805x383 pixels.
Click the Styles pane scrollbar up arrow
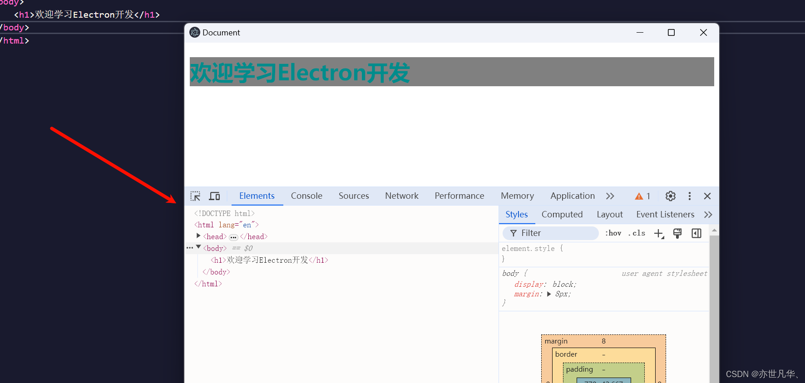714,231
